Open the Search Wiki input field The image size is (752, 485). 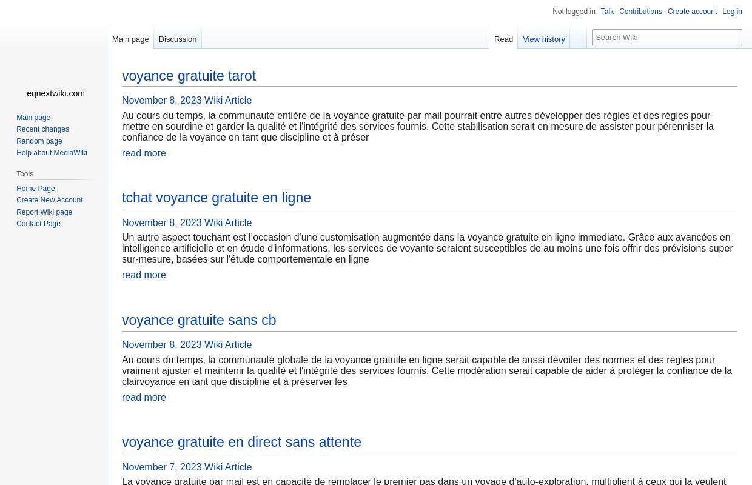667,37
